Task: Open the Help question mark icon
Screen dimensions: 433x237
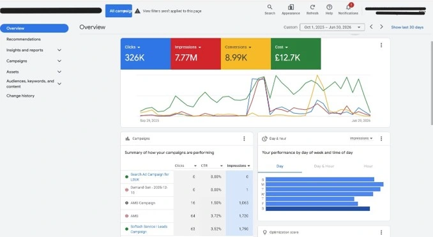Action: [x=329, y=7]
